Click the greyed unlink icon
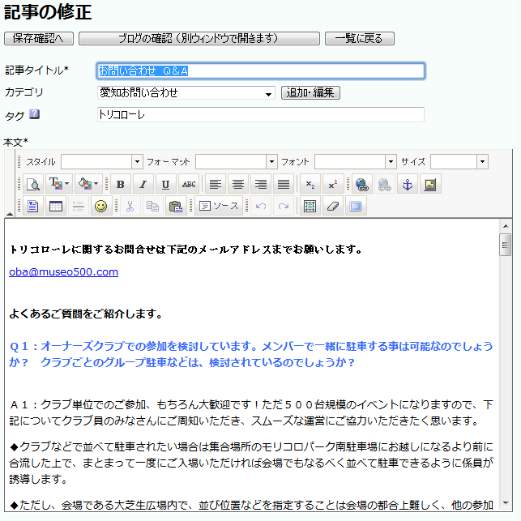Image resolution: width=521 pixels, height=521 pixels. [x=384, y=184]
